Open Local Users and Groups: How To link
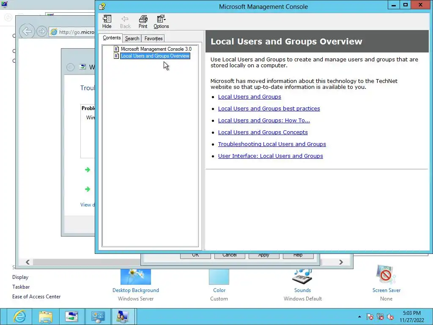This screenshot has width=433, height=325. coord(264,121)
